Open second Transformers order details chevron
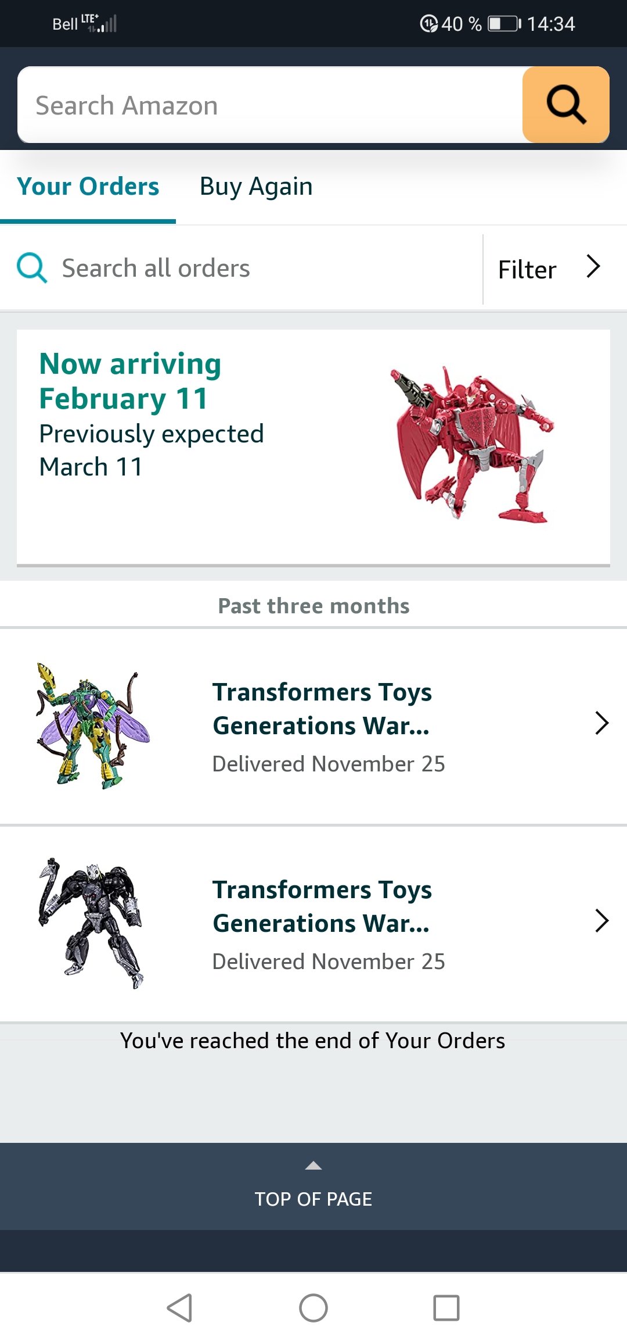 coord(601,921)
